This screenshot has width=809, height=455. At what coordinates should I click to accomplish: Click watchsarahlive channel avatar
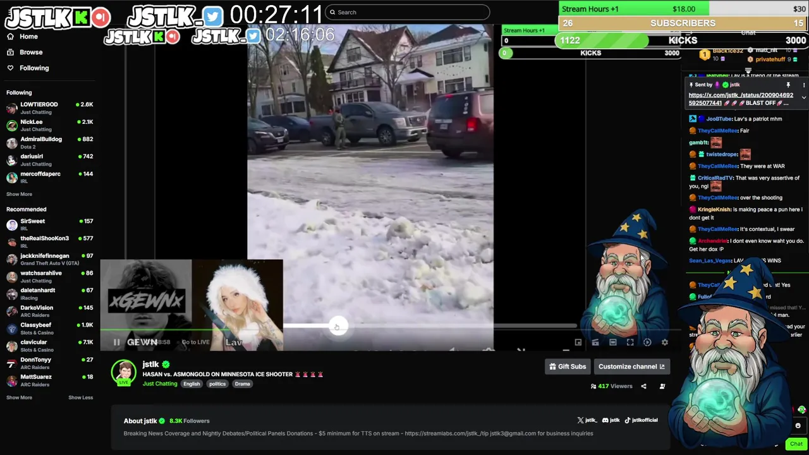[12, 277]
